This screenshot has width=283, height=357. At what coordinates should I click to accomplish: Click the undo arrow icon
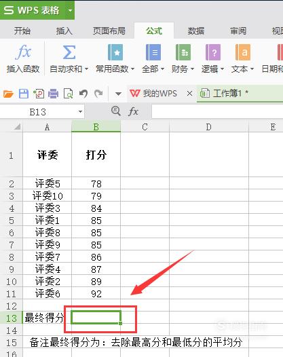coord(83,94)
